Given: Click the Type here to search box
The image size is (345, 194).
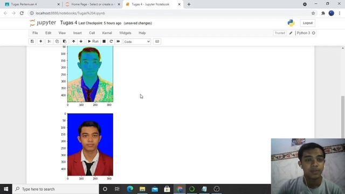Looking at the screenshot, I should point(56,189).
